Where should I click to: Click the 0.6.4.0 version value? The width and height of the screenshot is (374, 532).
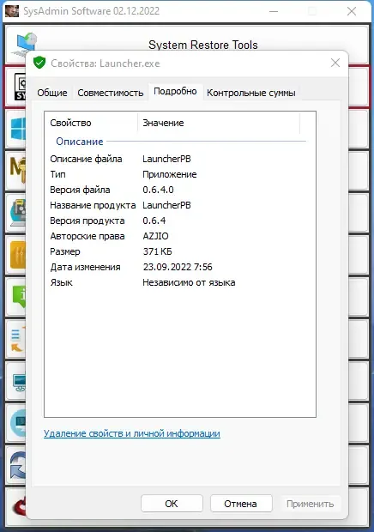coord(158,190)
